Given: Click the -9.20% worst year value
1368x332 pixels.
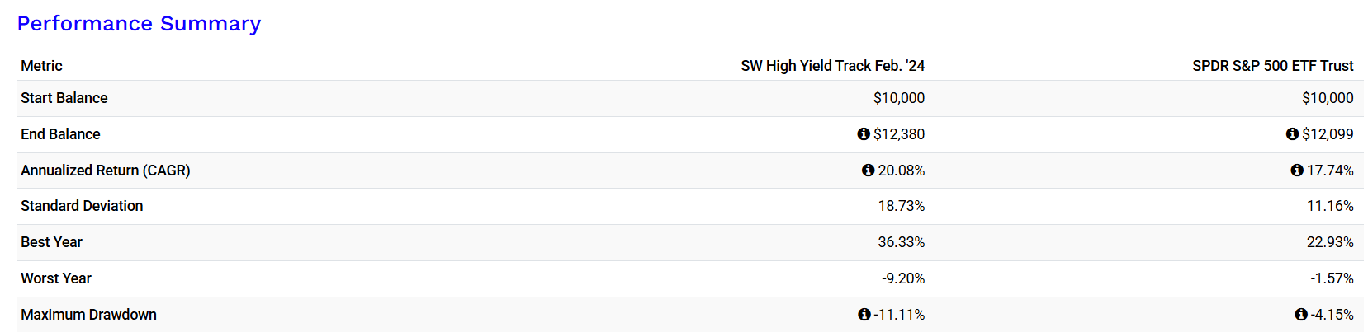Looking at the screenshot, I should click(x=903, y=278).
